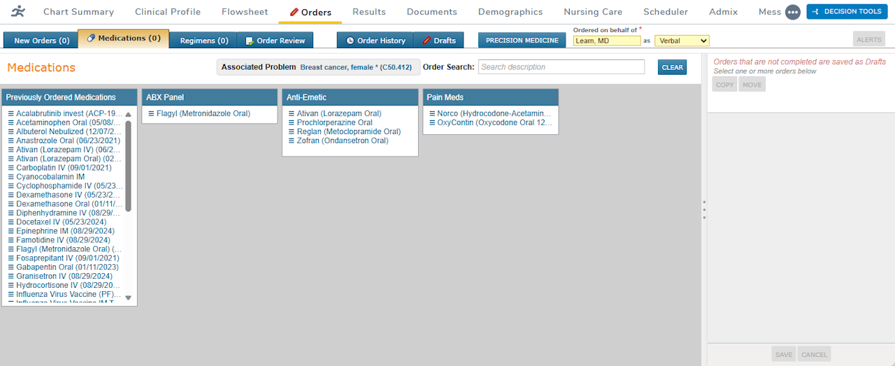Viewport: 895px width, 366px height.
Task: Click list icon beside Gabapentin Oral
Action: [10, 268]
